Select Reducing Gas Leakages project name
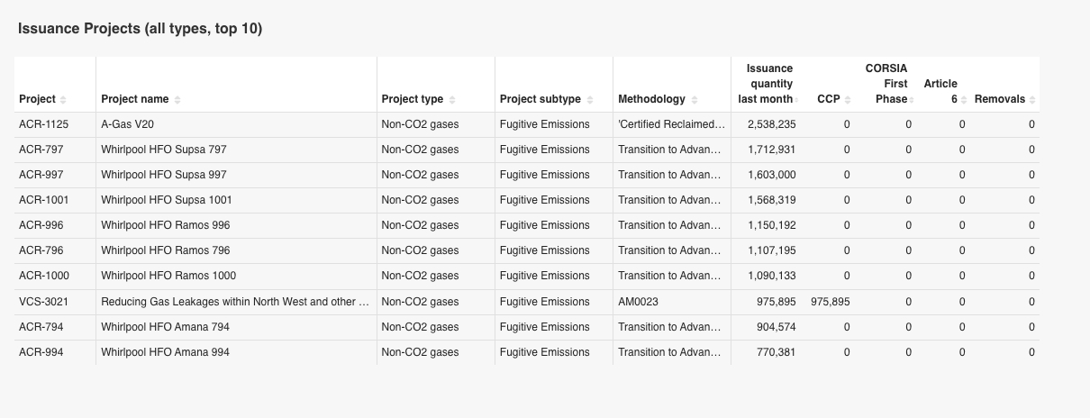1090x418 pixels. (234, 302)
